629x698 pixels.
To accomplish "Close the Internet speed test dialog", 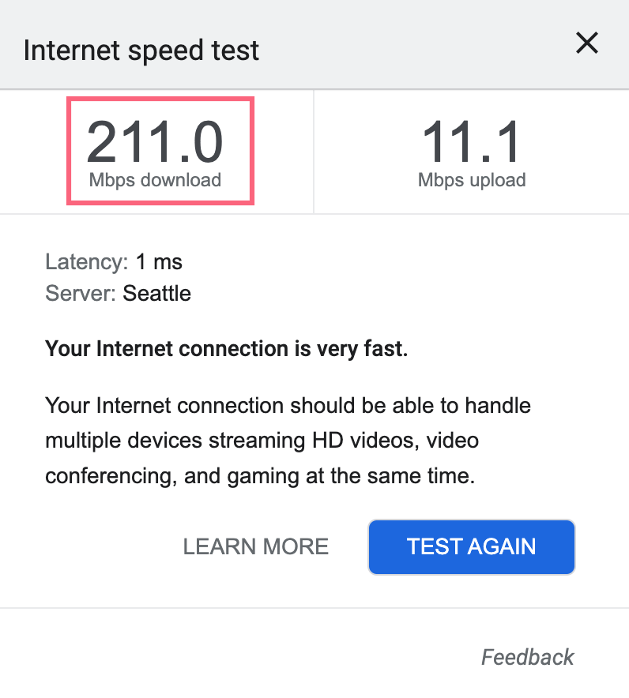I will 586,43.
